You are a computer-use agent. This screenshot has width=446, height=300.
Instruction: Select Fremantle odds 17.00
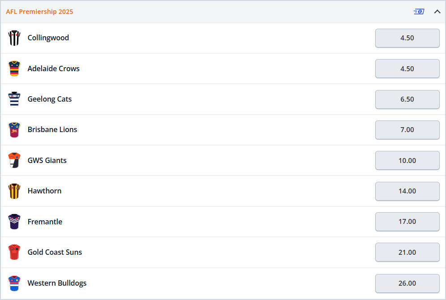[x=407, y=222]
